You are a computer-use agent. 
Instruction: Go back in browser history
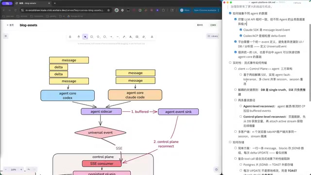(x=4, y=10)
